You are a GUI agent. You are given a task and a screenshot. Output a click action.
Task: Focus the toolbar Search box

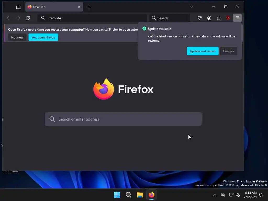170,18
